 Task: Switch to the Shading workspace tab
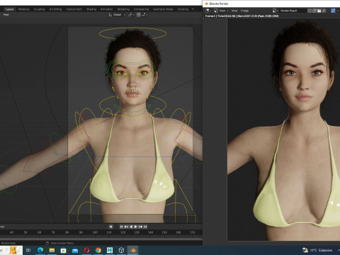[x=91, y=9]
